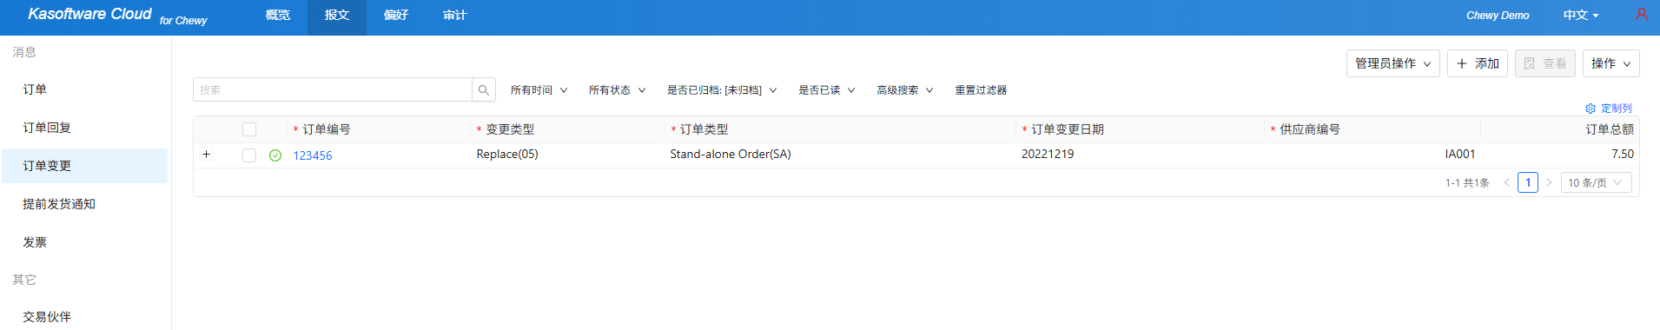Click date cell 20221219
1660x330 pixels.
pyautogui.click(x=1048, y=155)
